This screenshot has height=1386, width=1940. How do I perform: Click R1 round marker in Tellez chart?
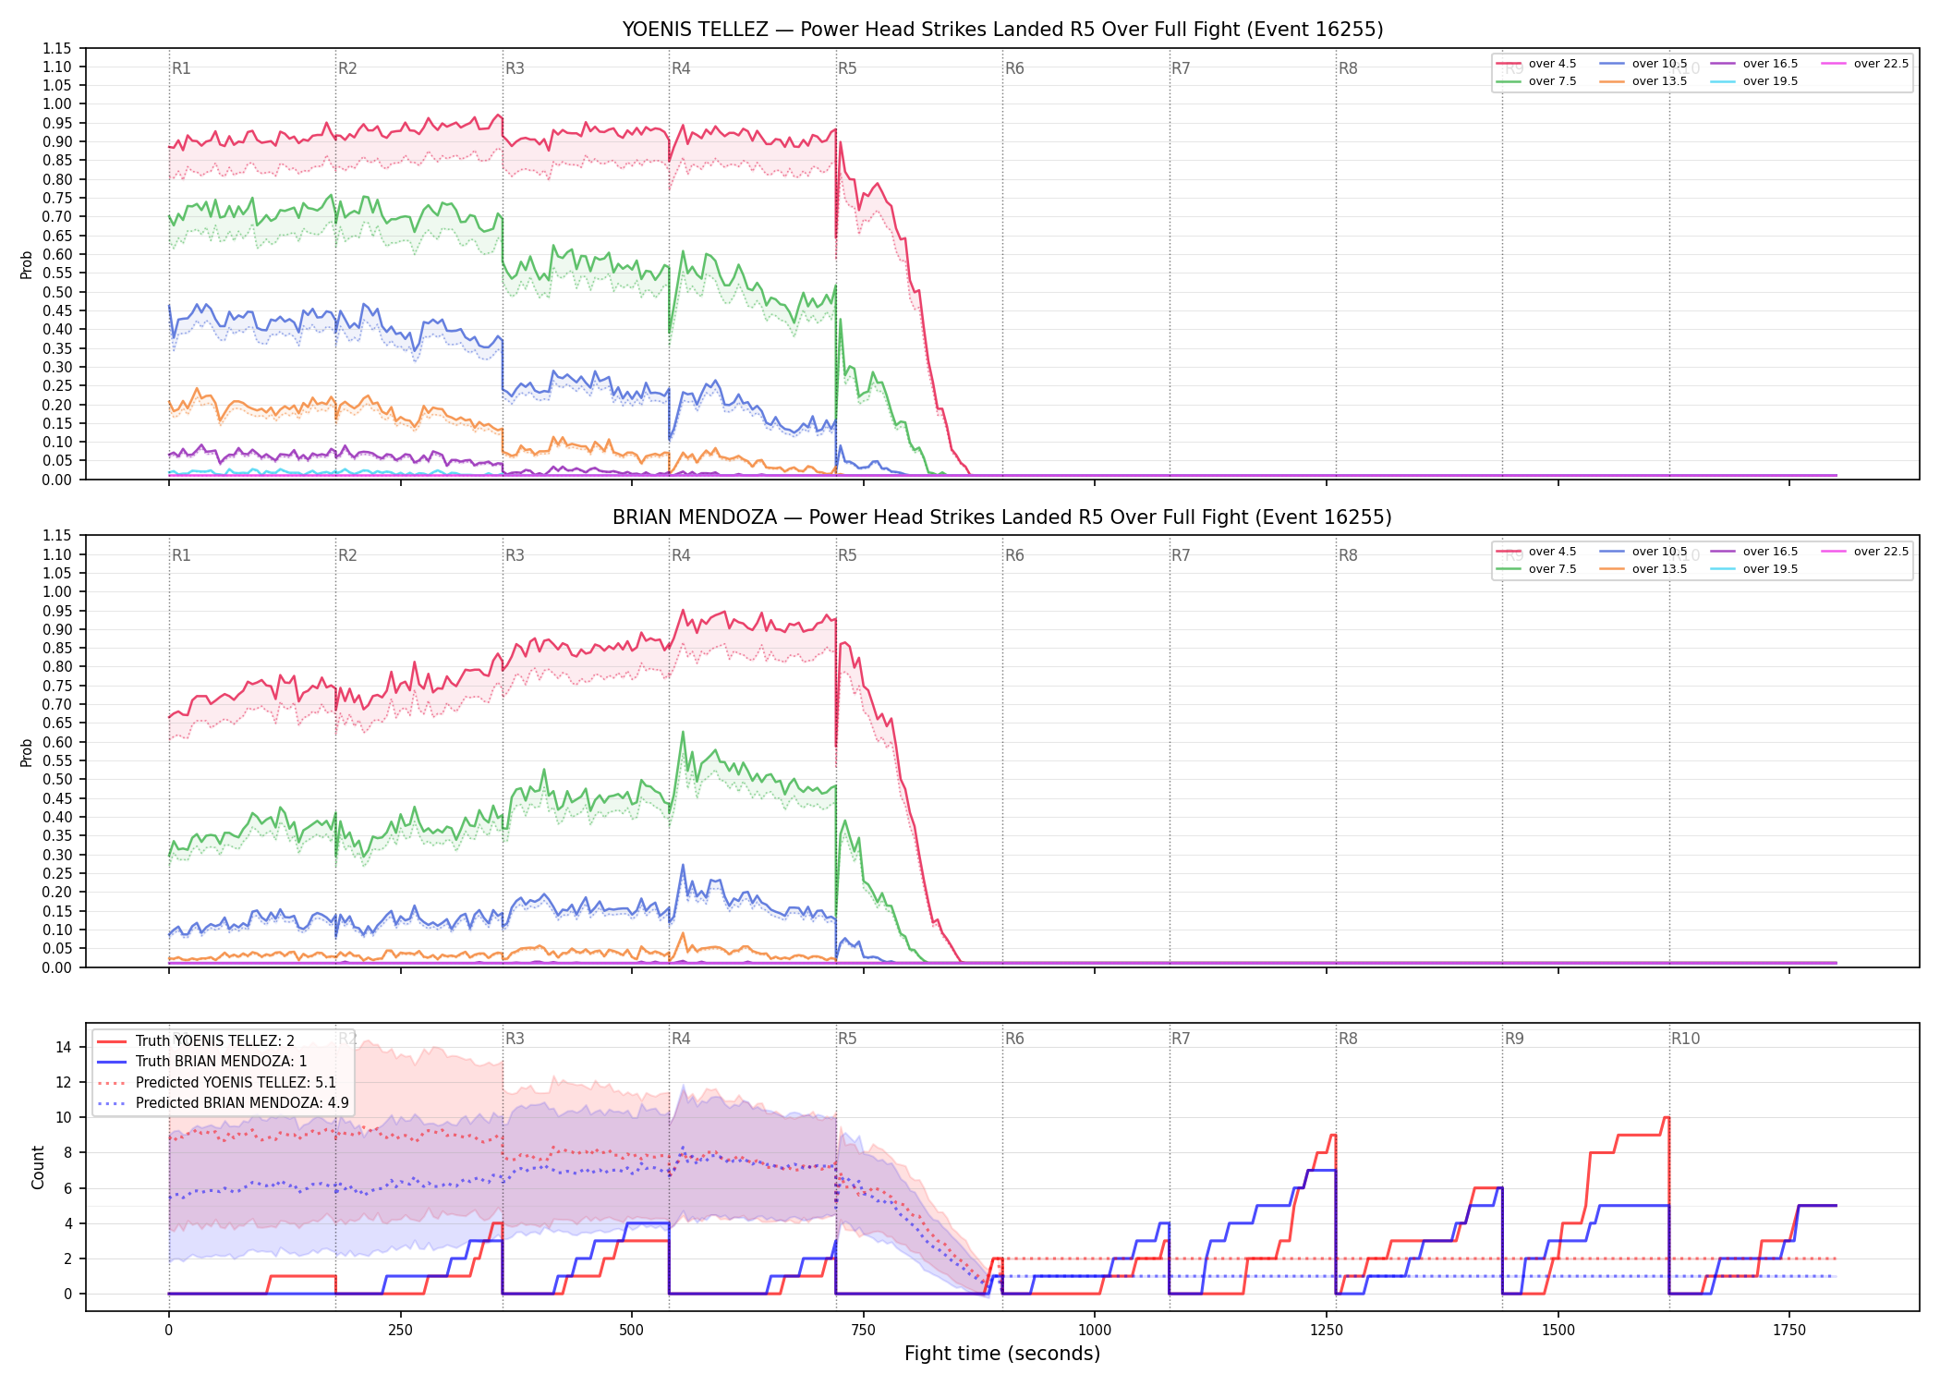(x=181, y=68)
